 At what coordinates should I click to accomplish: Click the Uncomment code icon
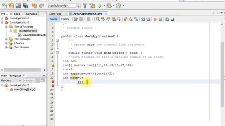coord(172,19)
